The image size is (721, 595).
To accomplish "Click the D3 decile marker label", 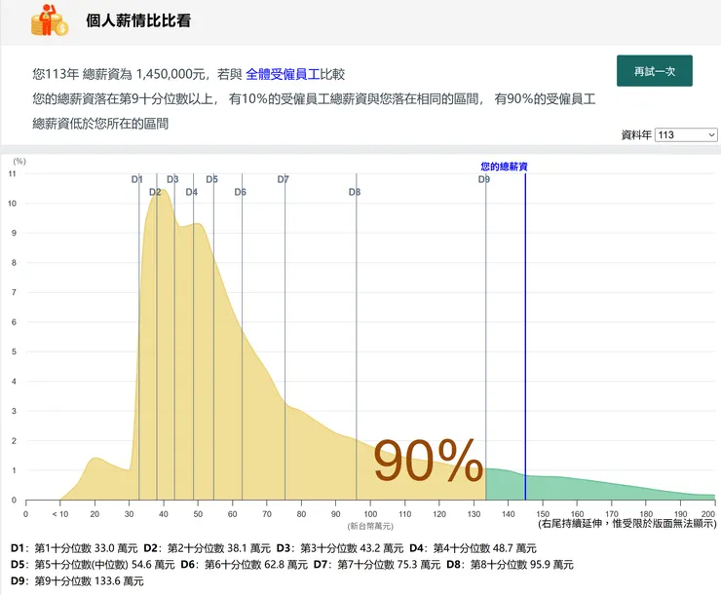I will click(172, 179).
